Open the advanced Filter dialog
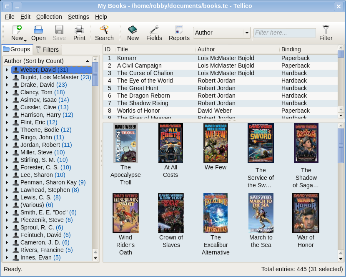Image resolution: width=346 pixels, height=277 pixels. click(x=326, y=33)
